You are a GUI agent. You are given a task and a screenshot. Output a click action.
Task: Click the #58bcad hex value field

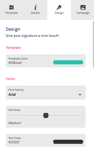tap(15, 63)
